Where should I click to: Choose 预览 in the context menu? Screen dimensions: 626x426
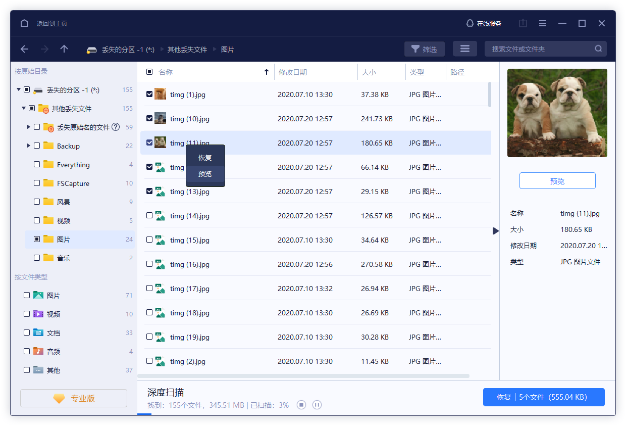[205, 174]
